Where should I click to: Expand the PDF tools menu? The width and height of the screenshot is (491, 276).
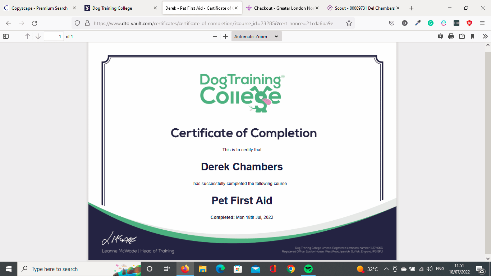pyautogui.click(x=485, y=36)
